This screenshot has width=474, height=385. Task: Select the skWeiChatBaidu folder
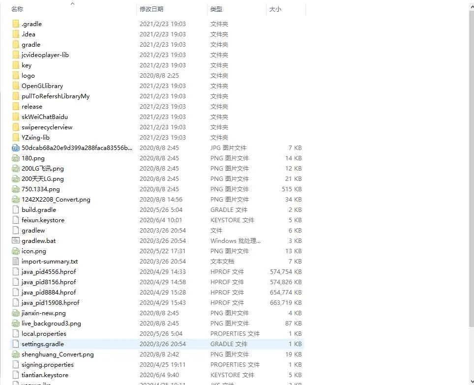[x=45, y=117]
